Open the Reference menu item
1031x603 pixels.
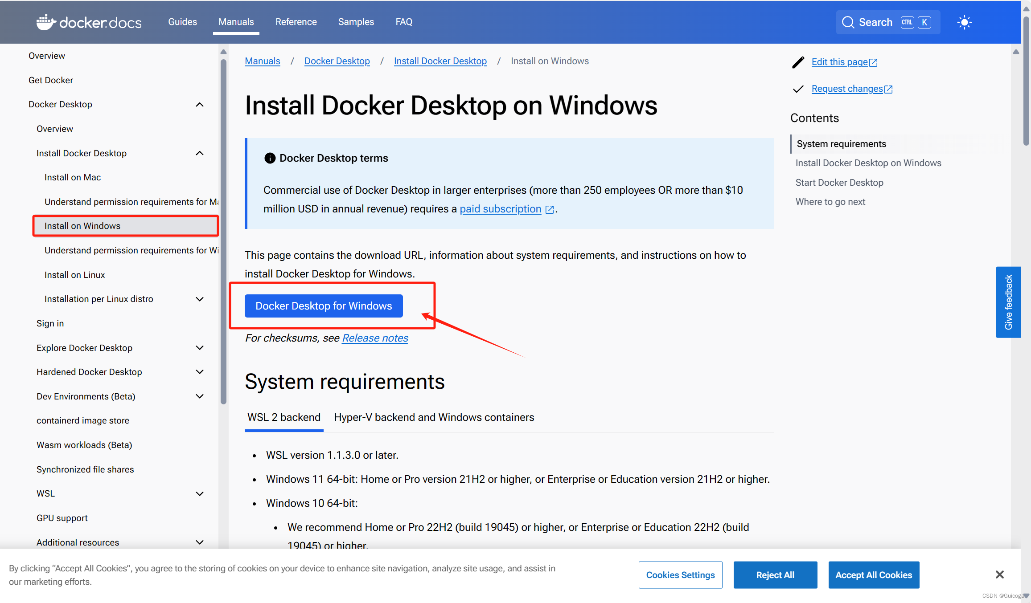pyautogui.click(x=296, y=21)
